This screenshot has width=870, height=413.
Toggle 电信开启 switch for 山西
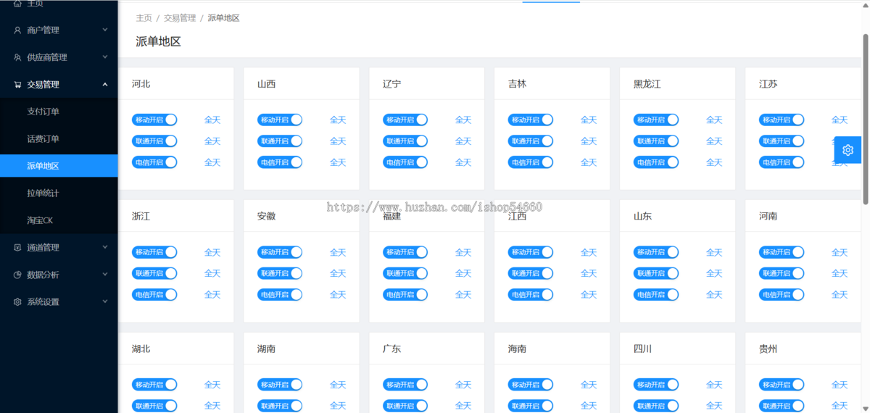click(280, 162)
